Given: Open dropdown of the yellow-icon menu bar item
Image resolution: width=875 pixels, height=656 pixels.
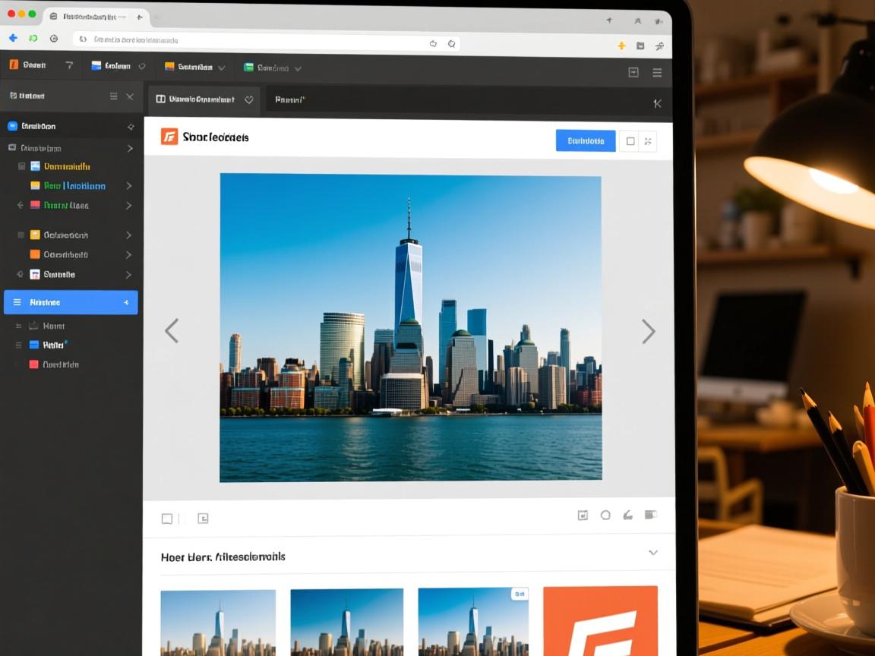Looking at the screenshot, I should [x=221, y=68].
